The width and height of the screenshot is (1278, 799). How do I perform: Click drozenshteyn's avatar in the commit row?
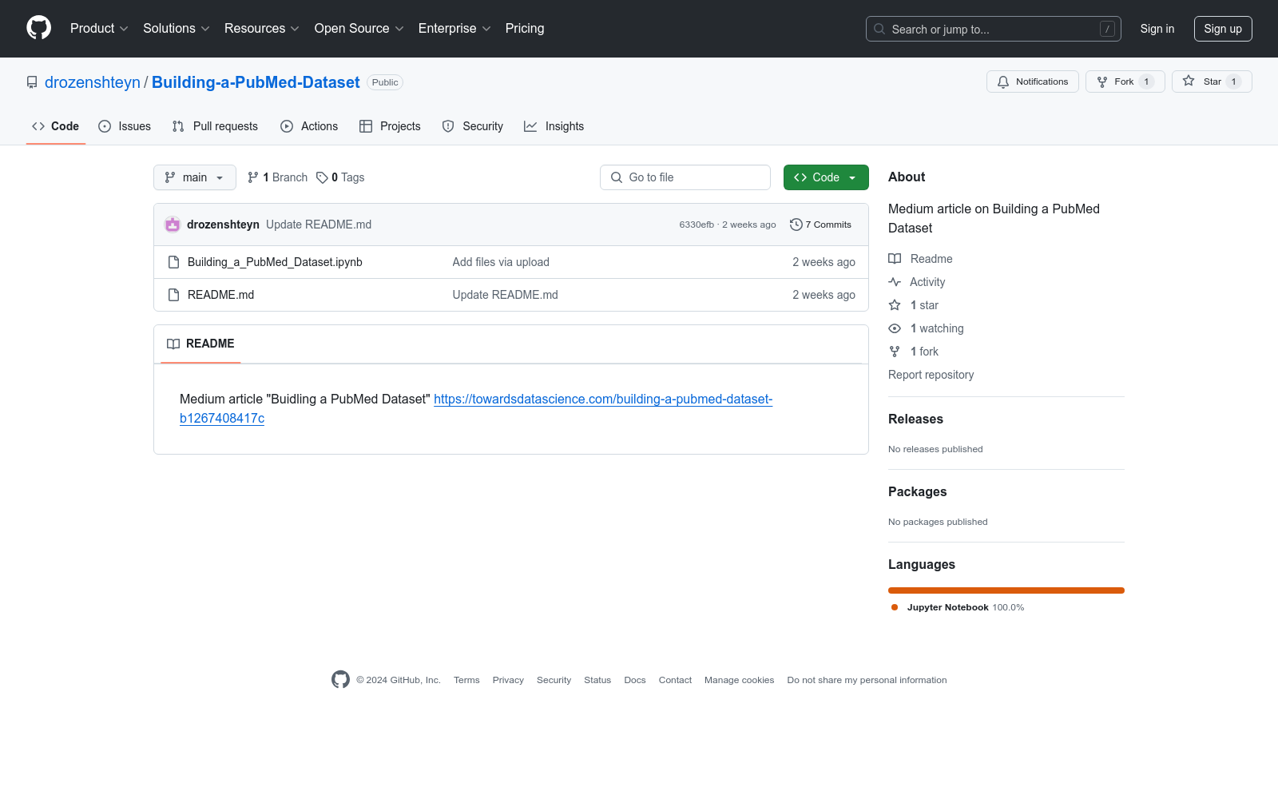pos(173,225)
